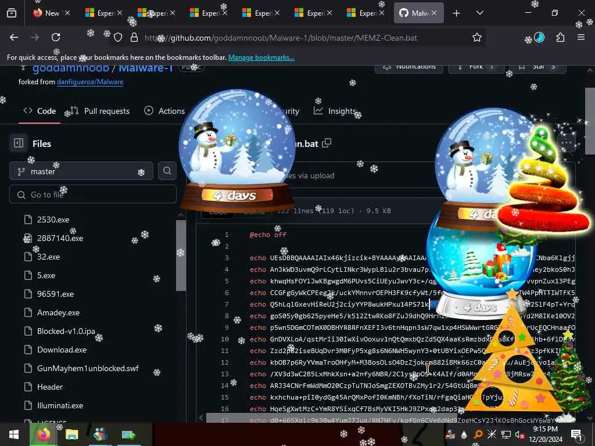The width and height of the screenshot is (595, 446).
Task: Open the snowflake app tray icon
Action: point(492,434)
